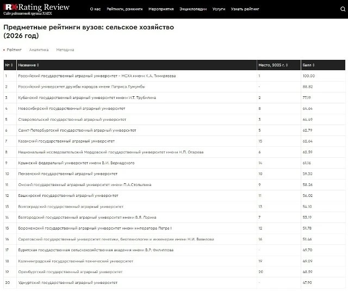Select Бурятская государственная сельскохозяйственная академия имени Филиппова

[96, 250]
